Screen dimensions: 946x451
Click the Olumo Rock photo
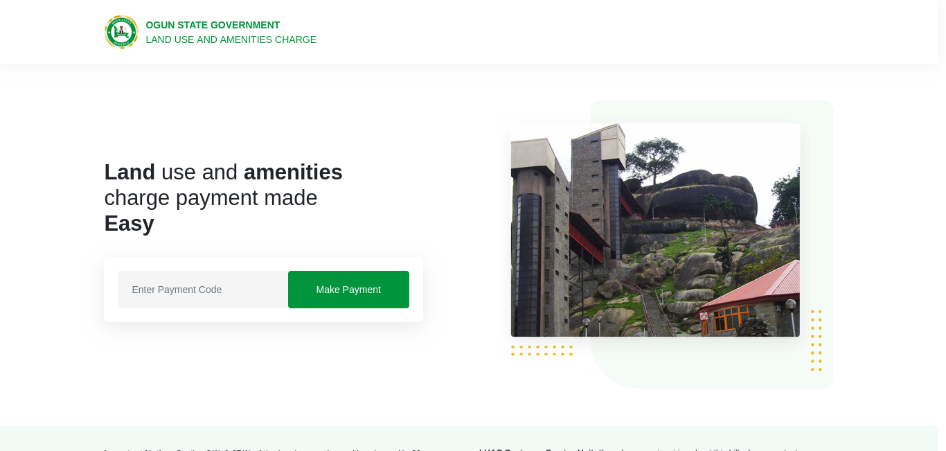(655, 230)
